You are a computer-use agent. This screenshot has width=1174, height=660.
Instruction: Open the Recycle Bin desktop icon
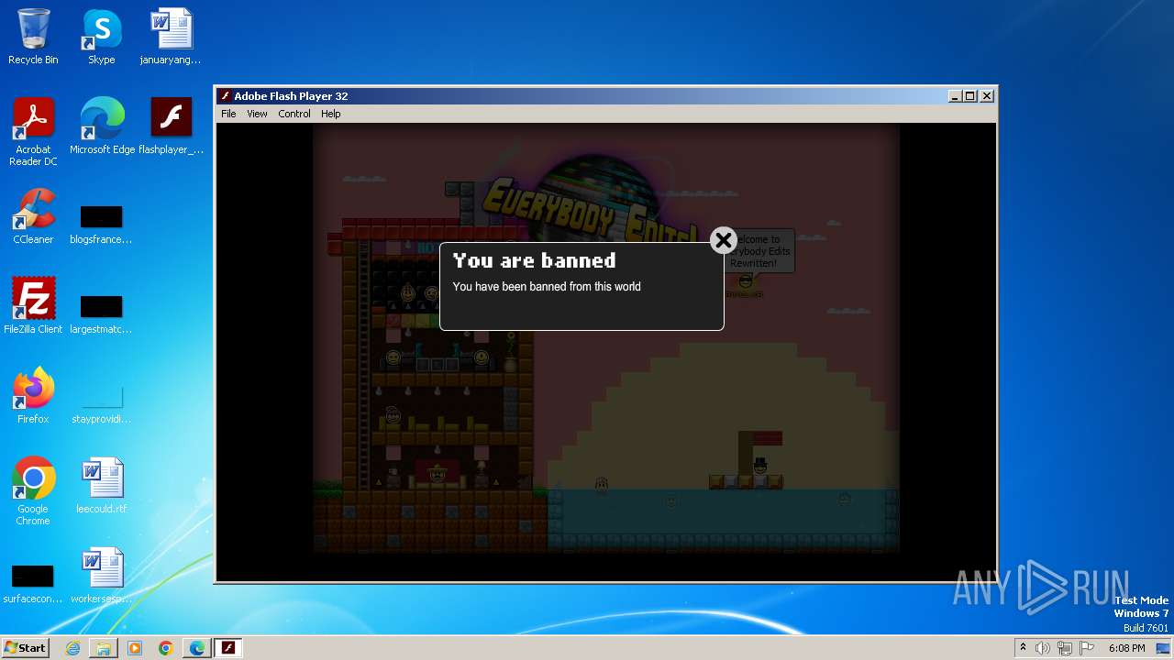point(33,37)
